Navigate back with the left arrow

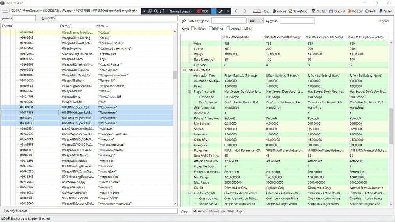coord(236,11)
